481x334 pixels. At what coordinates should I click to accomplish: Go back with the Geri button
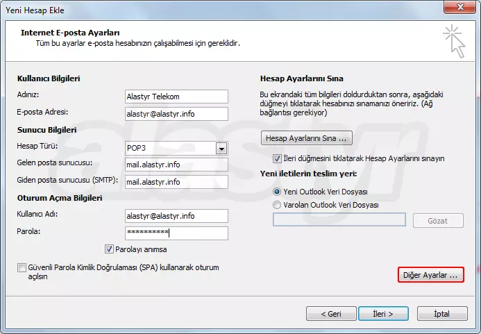click(331, 314)
